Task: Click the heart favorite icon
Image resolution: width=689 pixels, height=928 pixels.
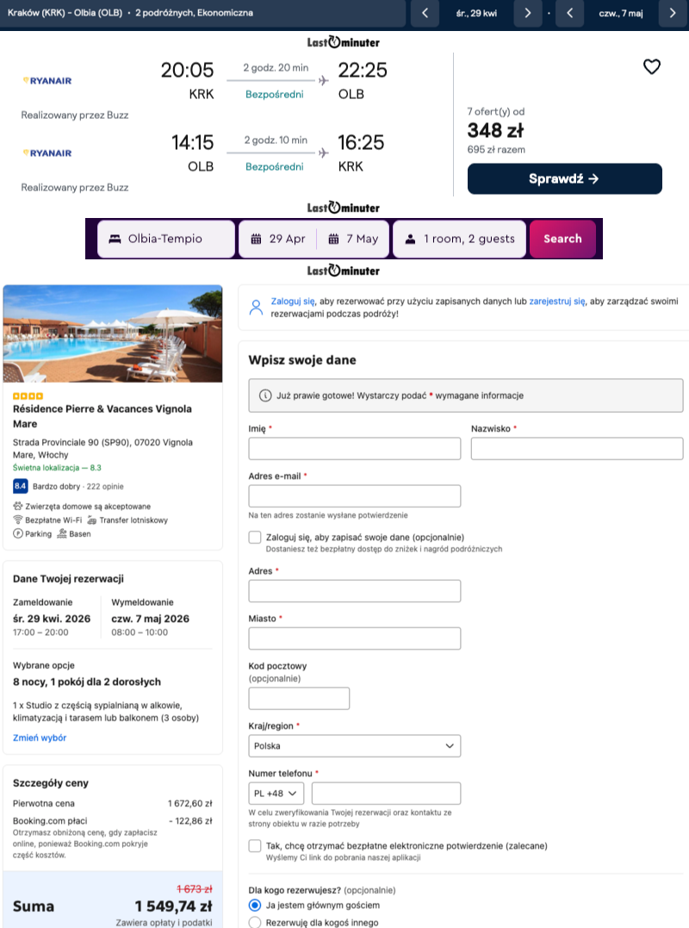Action: [x=652, y=67]
